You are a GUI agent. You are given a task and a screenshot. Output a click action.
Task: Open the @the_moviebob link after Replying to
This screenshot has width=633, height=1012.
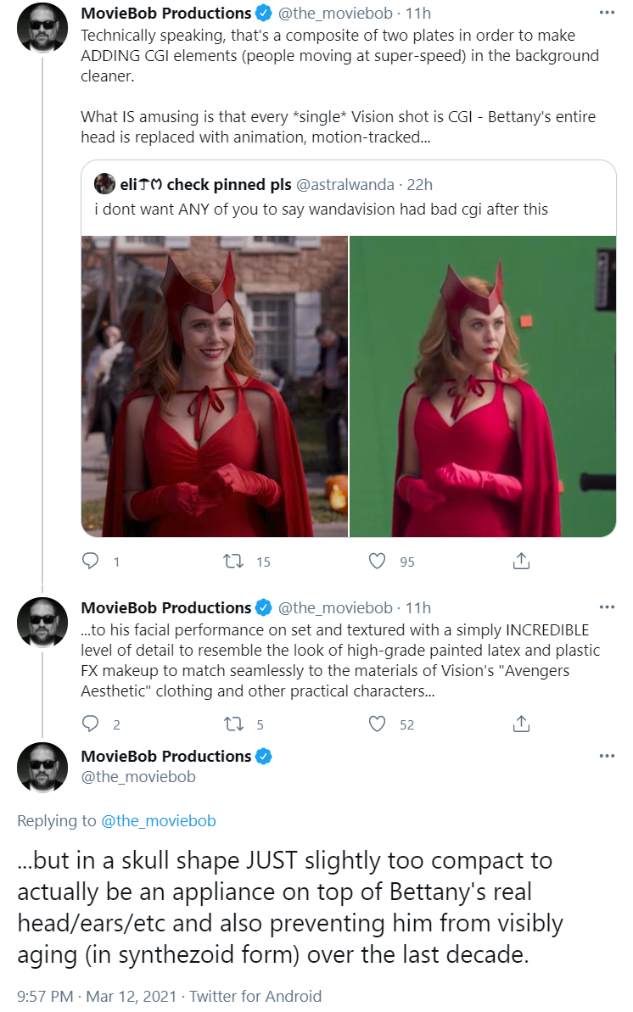[x=158, y=821]
